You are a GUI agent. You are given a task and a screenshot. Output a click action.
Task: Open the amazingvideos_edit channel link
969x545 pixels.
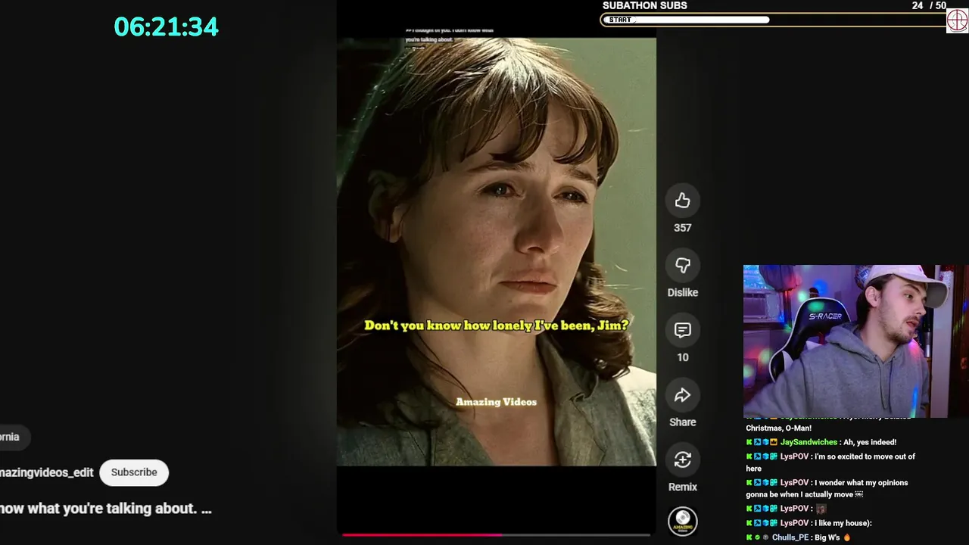pos(47,472)
